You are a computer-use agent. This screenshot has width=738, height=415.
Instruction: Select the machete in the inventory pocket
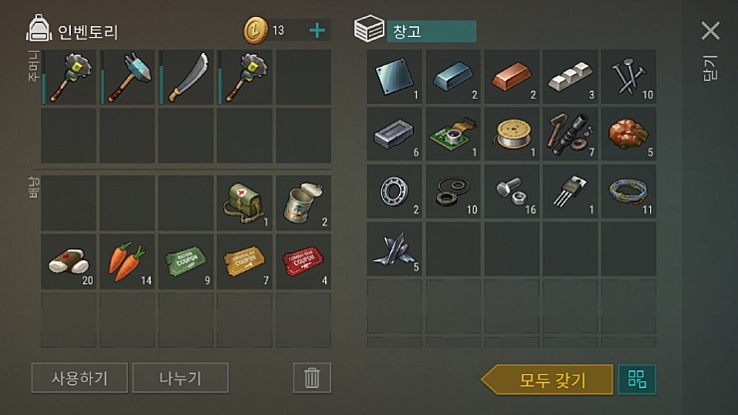(x=185, y=77)
